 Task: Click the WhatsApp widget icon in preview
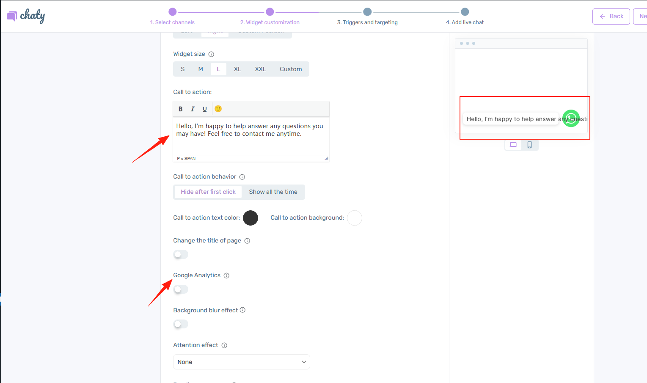point(571,118)
